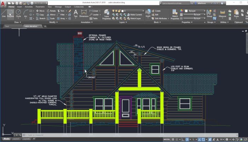248x142 pixels.
Task: Click the Erase tool in Modify
Action: click(69, 11)
